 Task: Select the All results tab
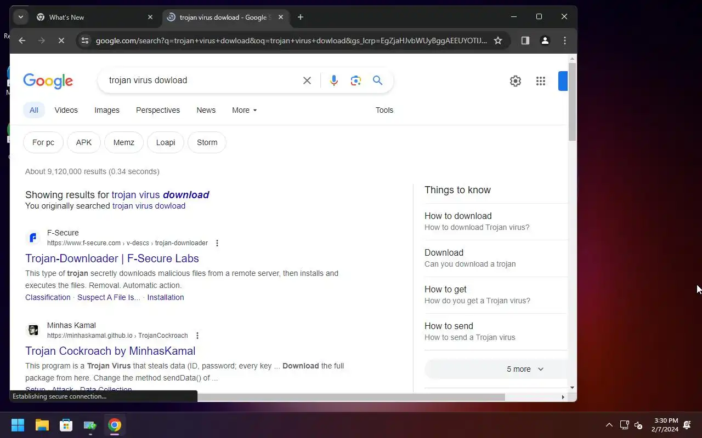pyautogui.click(x=34, y=110)
